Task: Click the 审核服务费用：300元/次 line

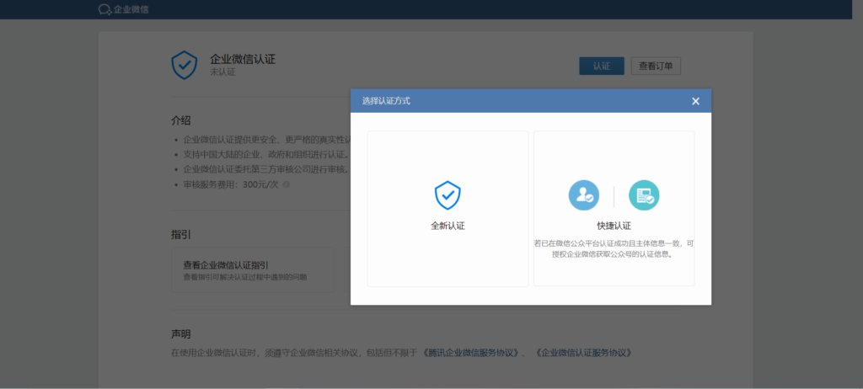Action: [231, 185]
